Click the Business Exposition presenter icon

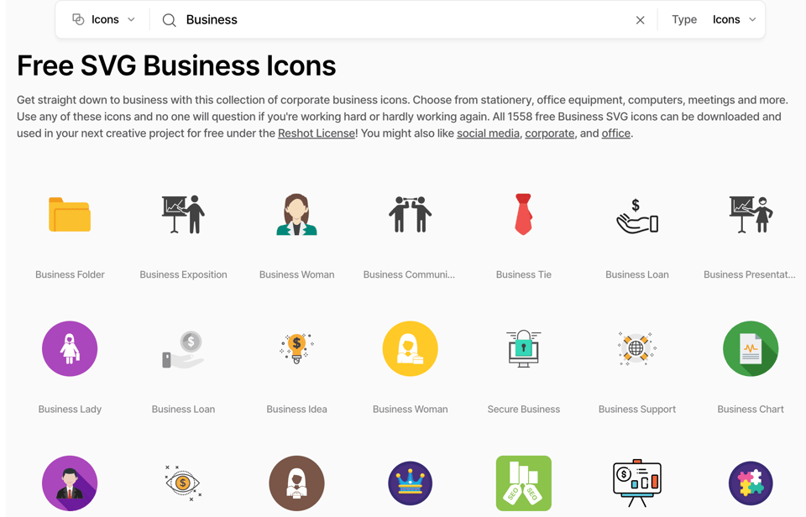(183, 215)
